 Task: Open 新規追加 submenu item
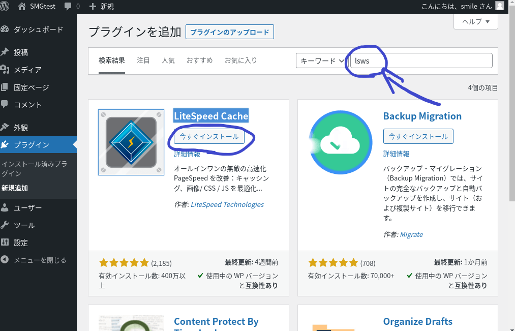click(x=15, y=188)
